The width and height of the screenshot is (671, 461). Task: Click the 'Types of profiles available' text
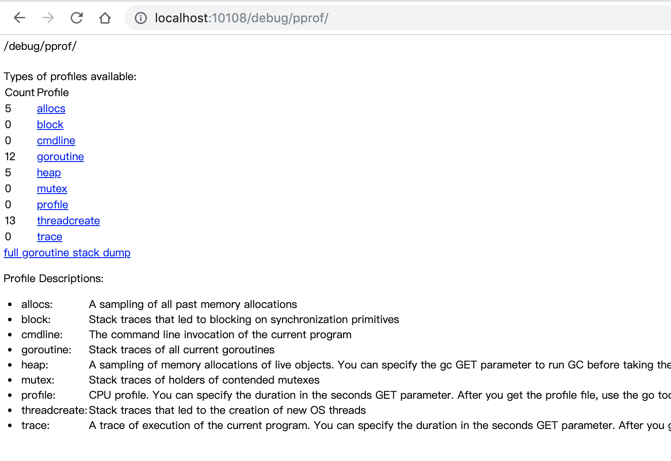point(70,77)
